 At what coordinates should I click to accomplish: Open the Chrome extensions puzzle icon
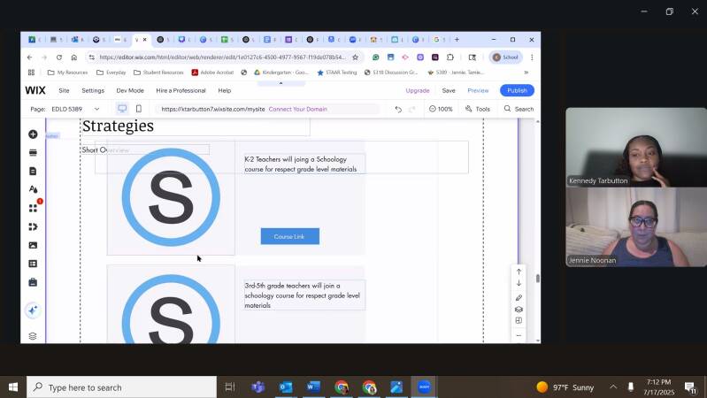tap(450, 57)
